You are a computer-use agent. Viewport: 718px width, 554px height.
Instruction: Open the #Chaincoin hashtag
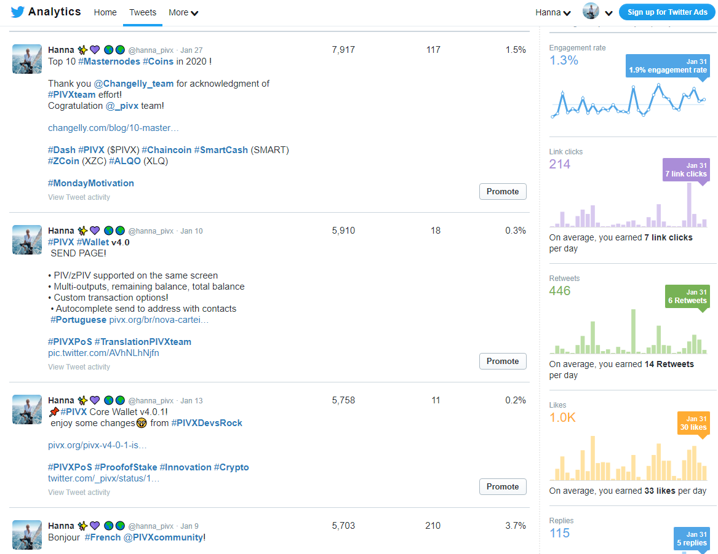point(166,150)
